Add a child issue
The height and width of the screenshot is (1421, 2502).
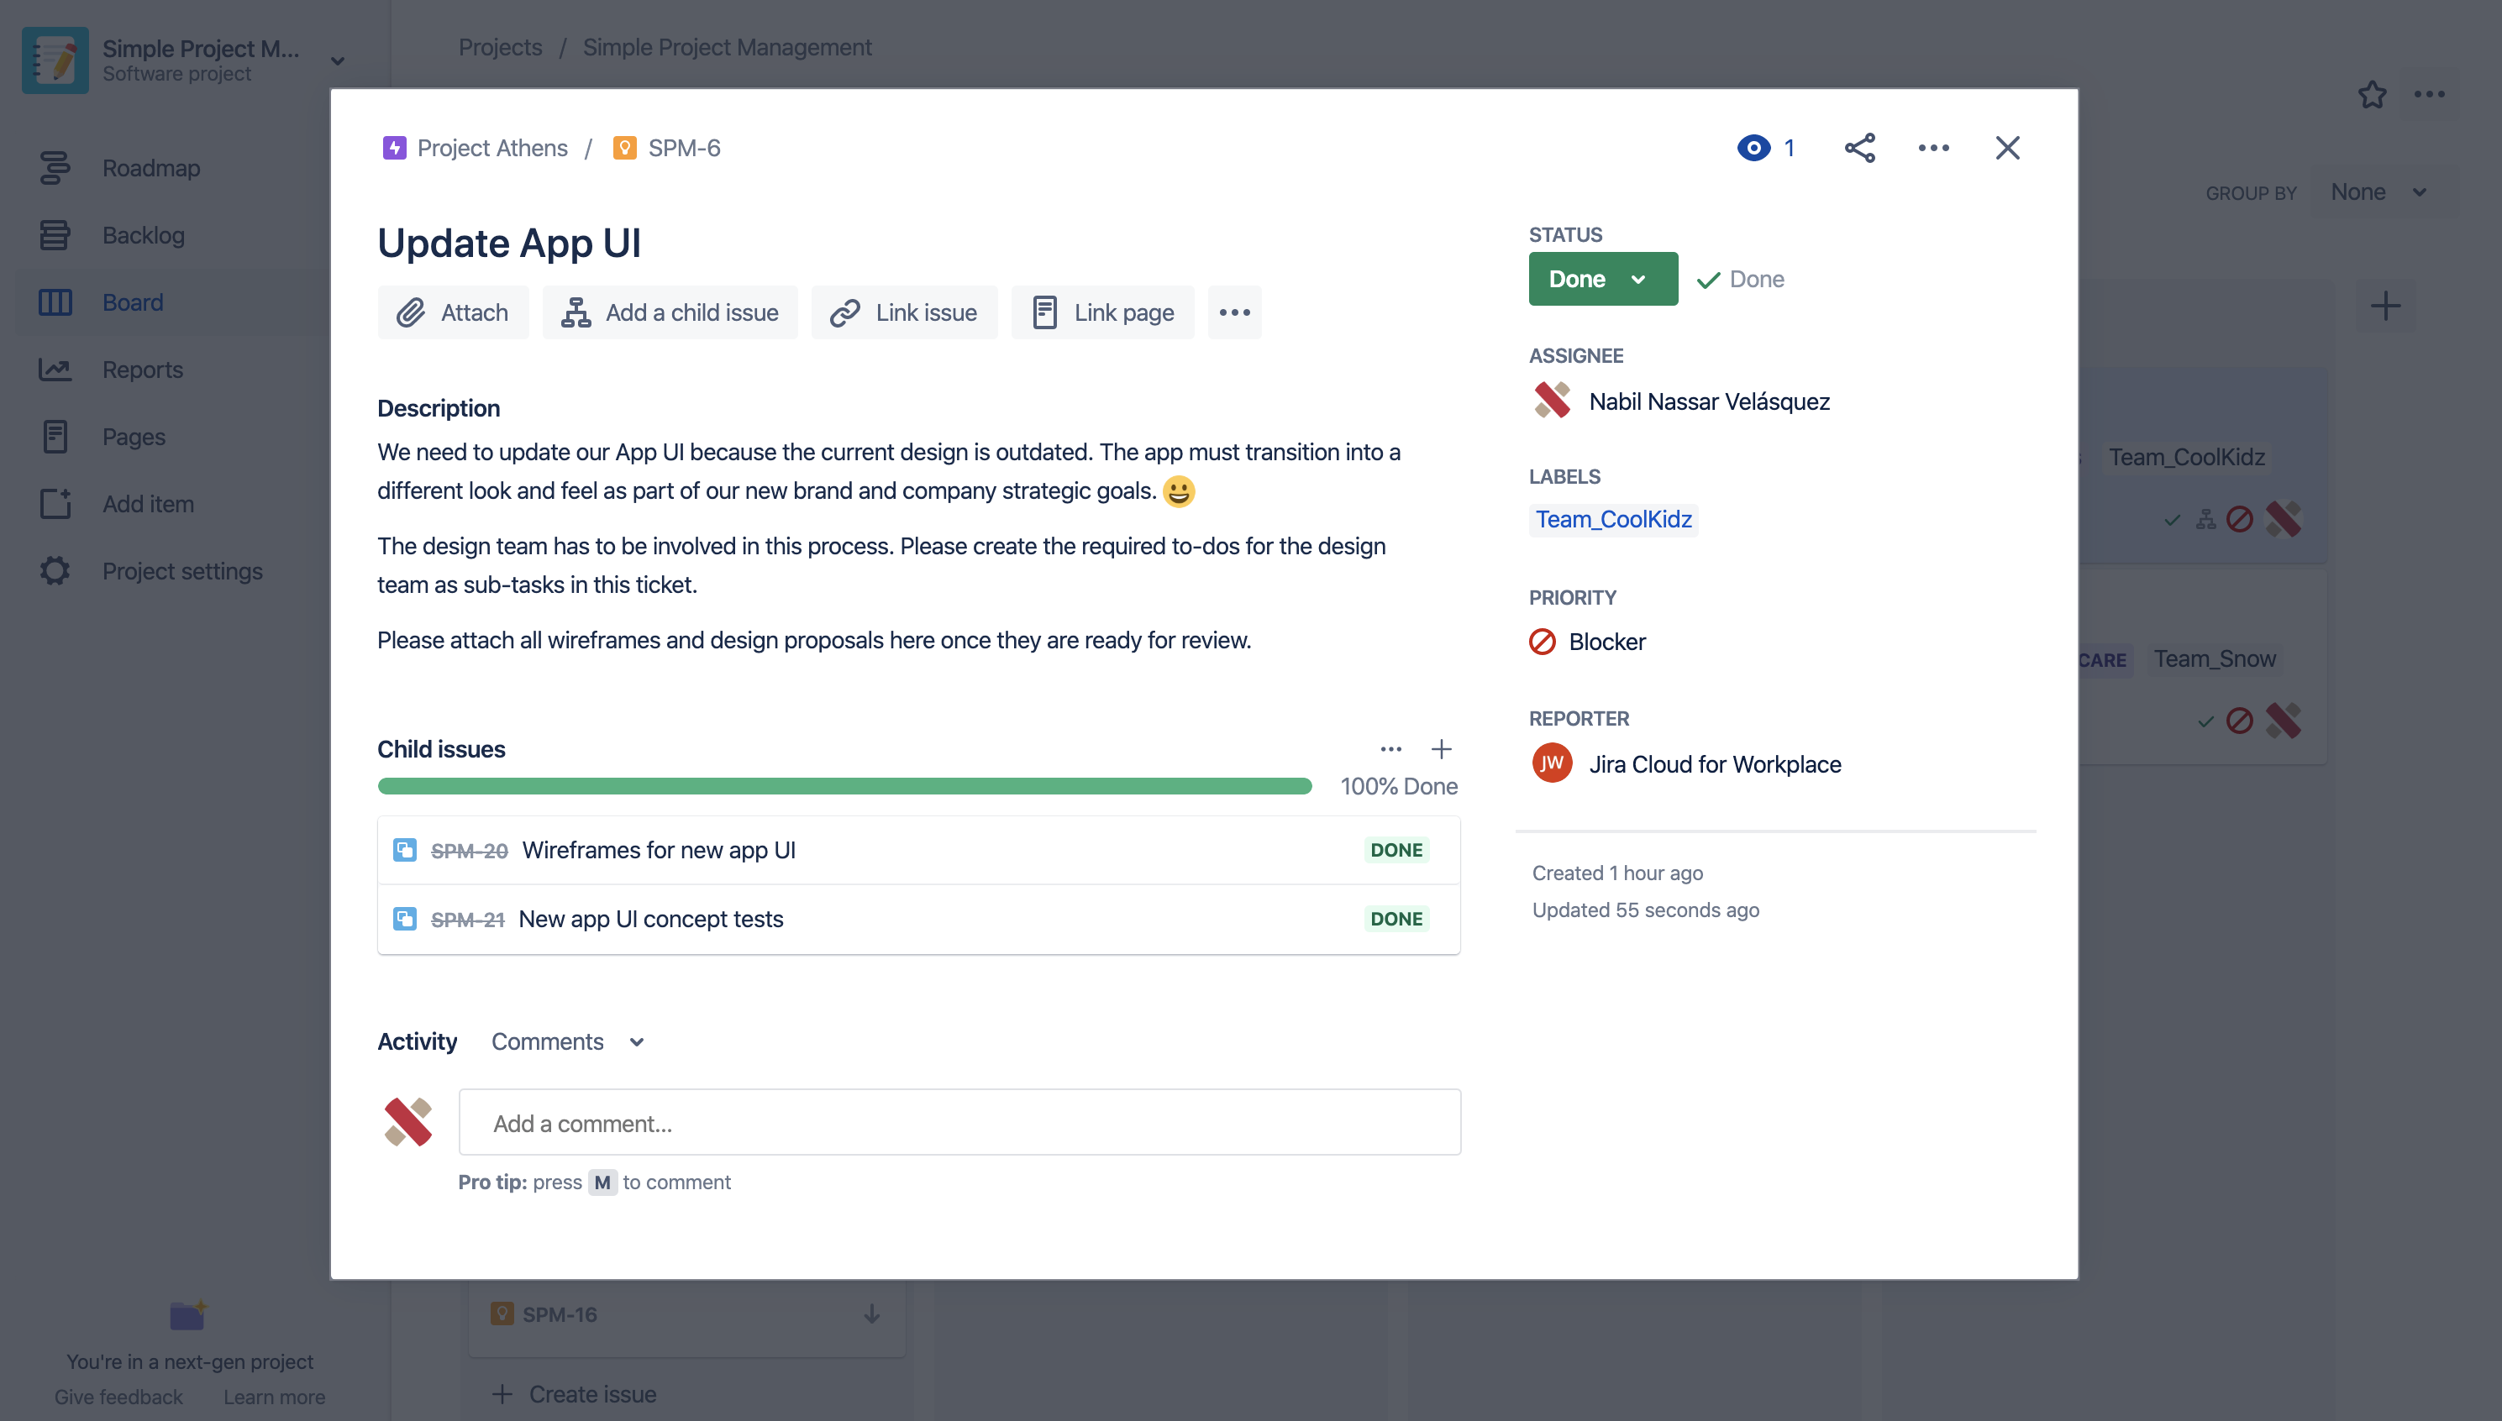(x=670, y=312)
